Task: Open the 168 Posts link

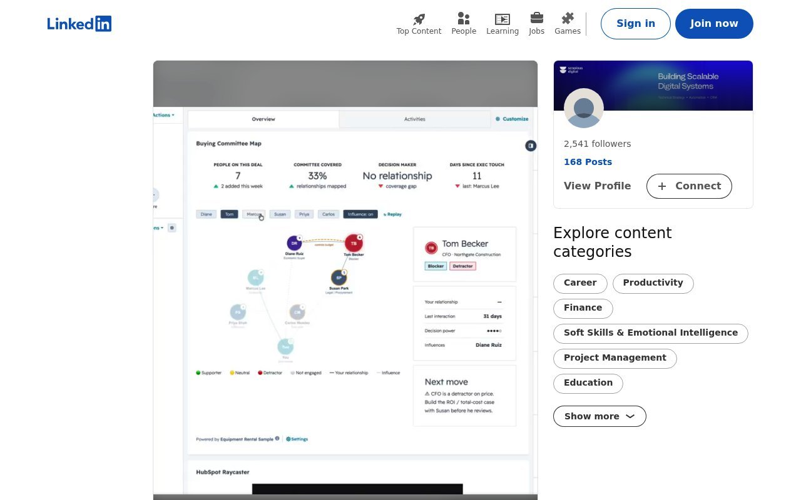Action: coord(588,162)
